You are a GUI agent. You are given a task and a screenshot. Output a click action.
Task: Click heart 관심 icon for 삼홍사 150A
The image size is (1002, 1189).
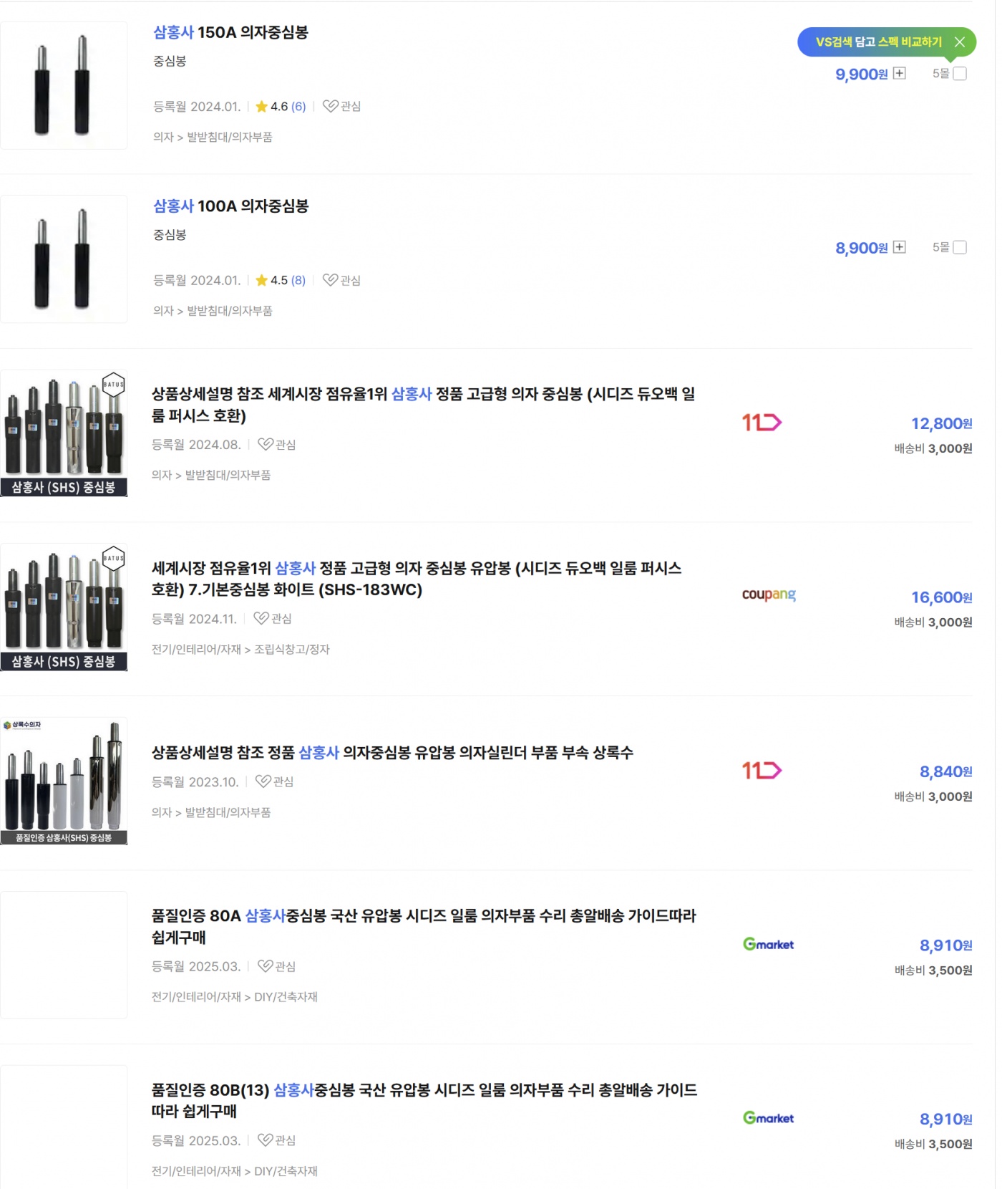click(x=331, y=107)
